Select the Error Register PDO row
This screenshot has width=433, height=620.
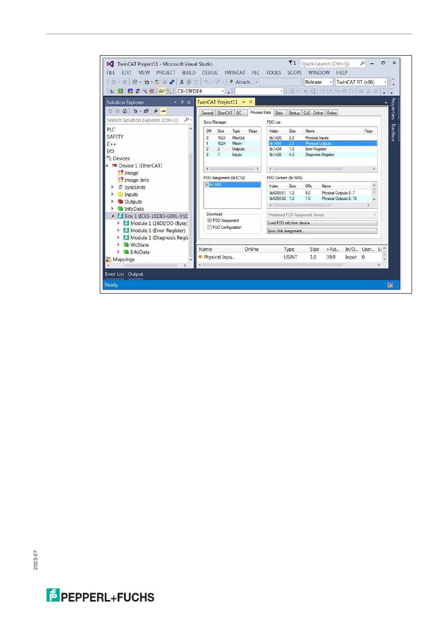(322, 149)
